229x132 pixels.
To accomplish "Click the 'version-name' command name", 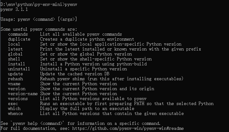I will (x=23, y=94).
